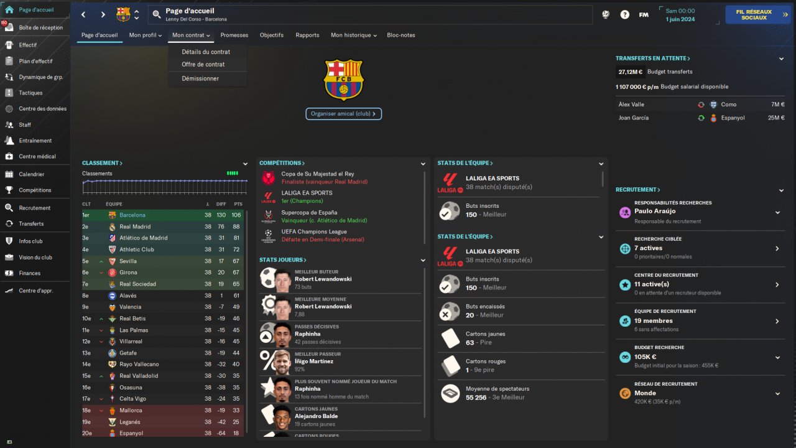
Task: Open Tactiques from the sidebar
Action: click(x=35, y=93)
